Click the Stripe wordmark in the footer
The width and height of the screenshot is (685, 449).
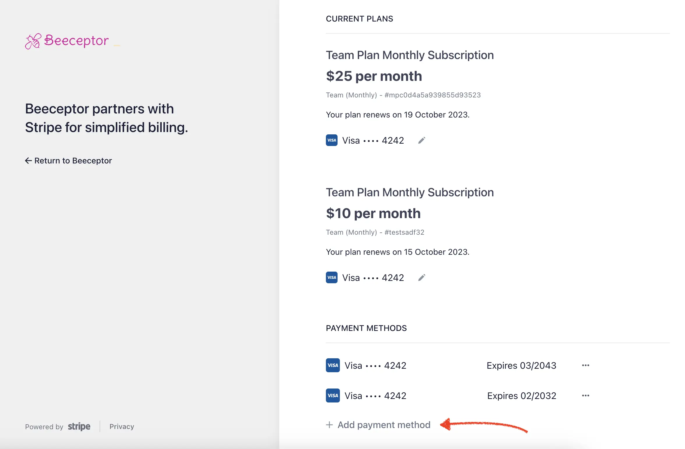(79, 426)
